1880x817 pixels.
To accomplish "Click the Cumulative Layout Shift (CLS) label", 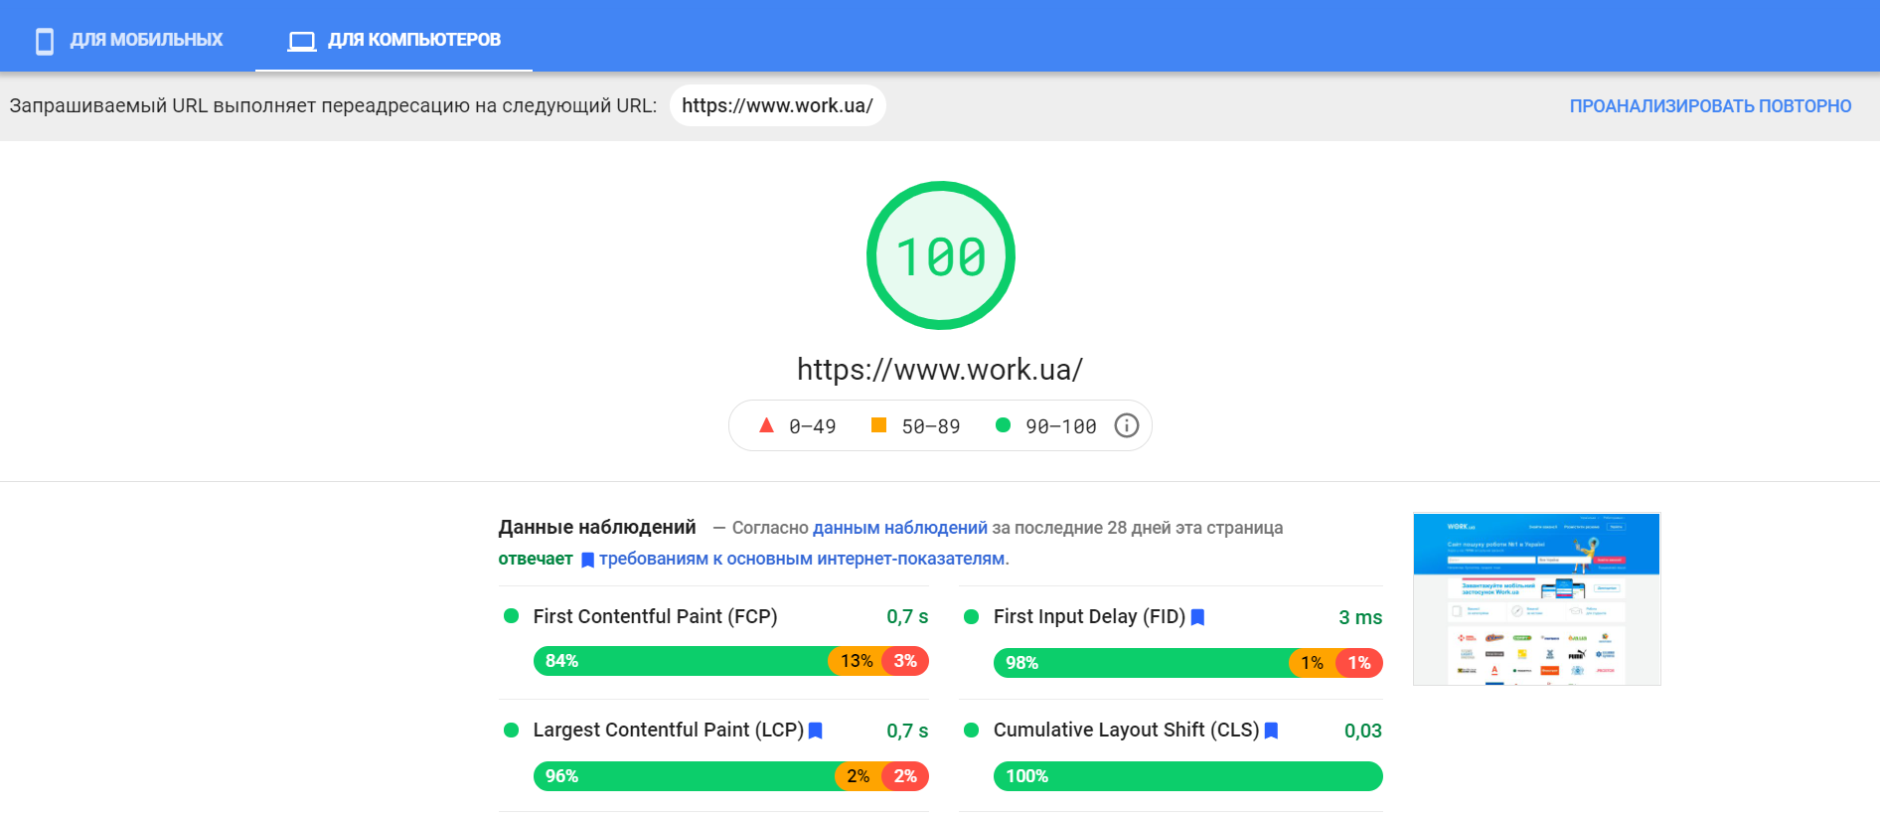I will coord(1126,731).
